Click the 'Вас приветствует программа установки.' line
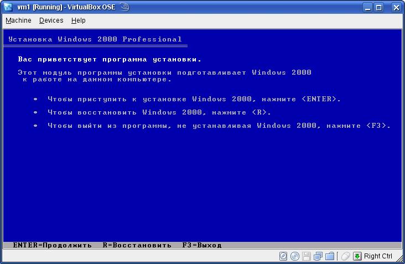The width and height of the screenshot is (405, 264). (110, 59)
